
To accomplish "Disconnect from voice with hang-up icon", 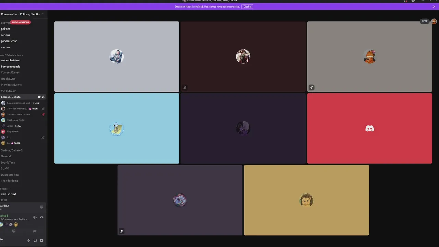I will coord(41,217).
